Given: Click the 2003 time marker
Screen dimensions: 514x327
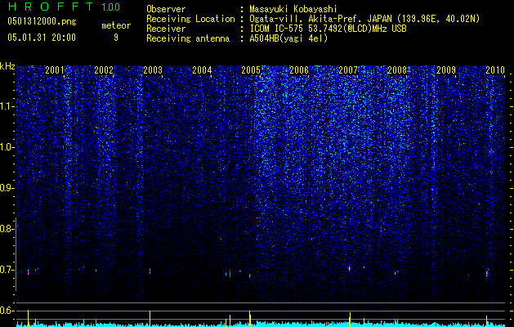Looking at the screenshot, I should point(153,69).
